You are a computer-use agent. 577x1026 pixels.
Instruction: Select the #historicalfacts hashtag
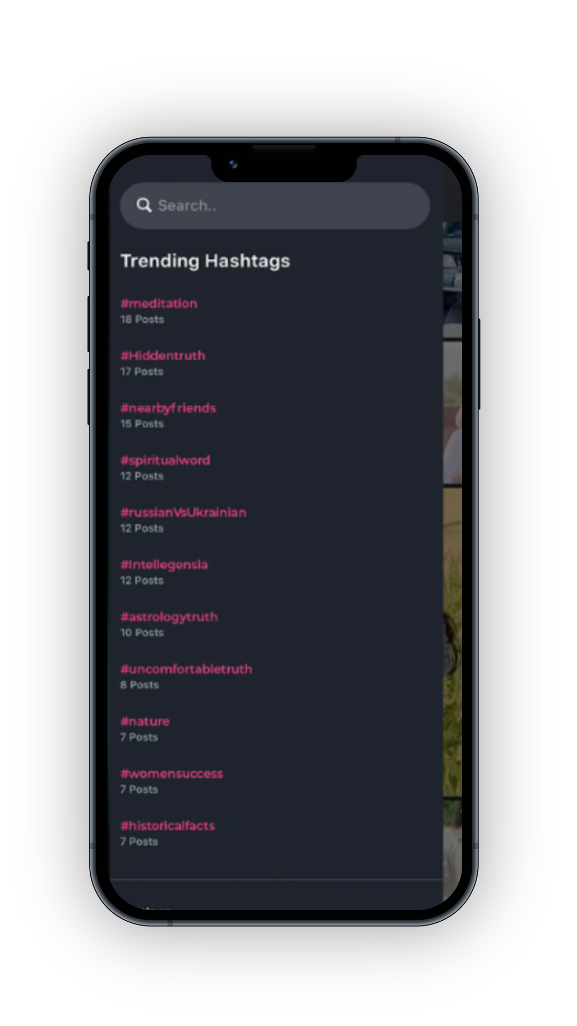pos(168,826)
